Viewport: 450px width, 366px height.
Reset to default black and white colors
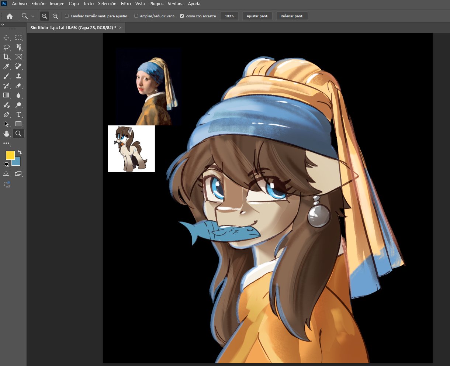click(7, 164)
